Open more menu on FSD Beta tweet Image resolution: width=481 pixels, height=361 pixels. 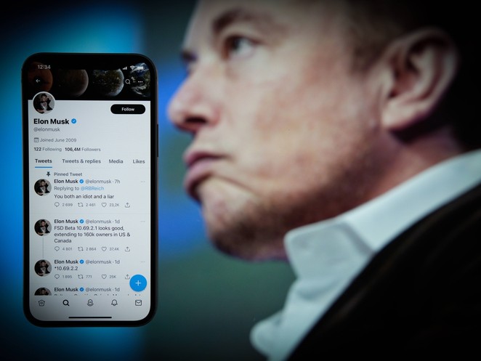(x=142, y=222)
